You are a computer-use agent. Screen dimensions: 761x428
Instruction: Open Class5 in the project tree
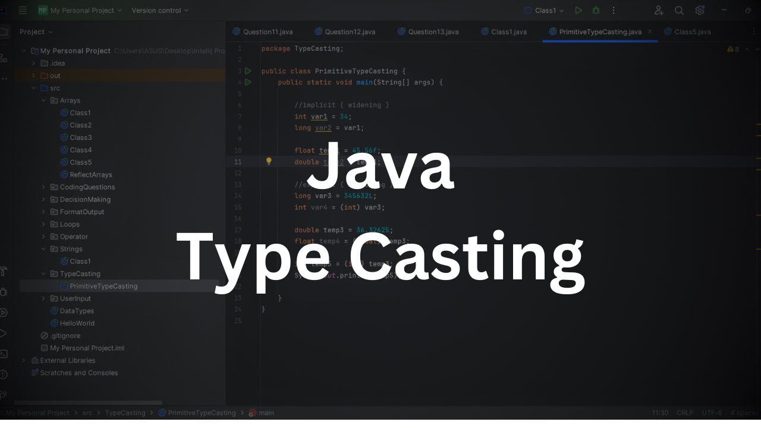coord(76,162)
